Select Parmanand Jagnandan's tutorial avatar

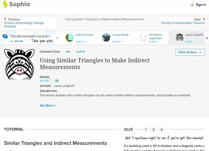click(143, 37)
